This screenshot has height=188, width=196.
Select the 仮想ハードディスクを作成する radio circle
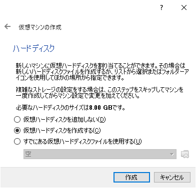pos(17,131)
